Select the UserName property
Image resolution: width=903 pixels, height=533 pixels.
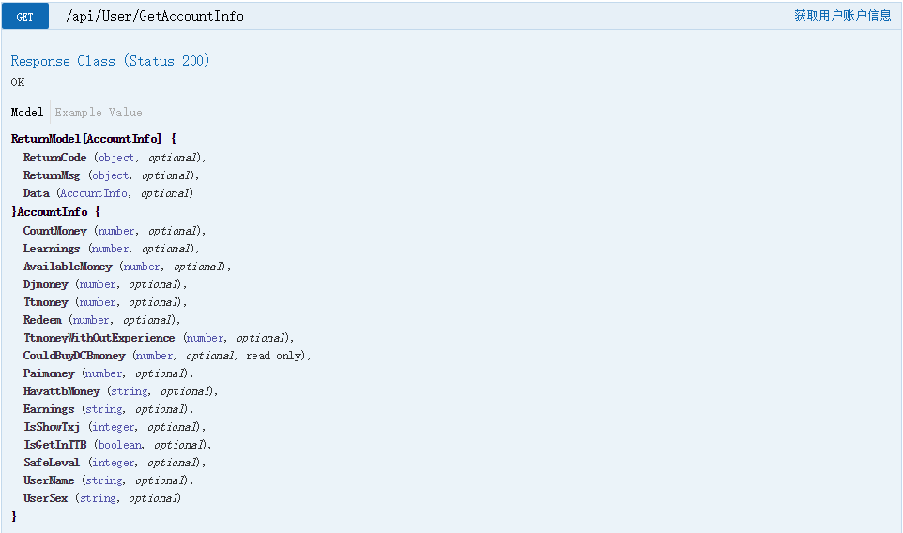pyautogui.click(x=49, y=480)
